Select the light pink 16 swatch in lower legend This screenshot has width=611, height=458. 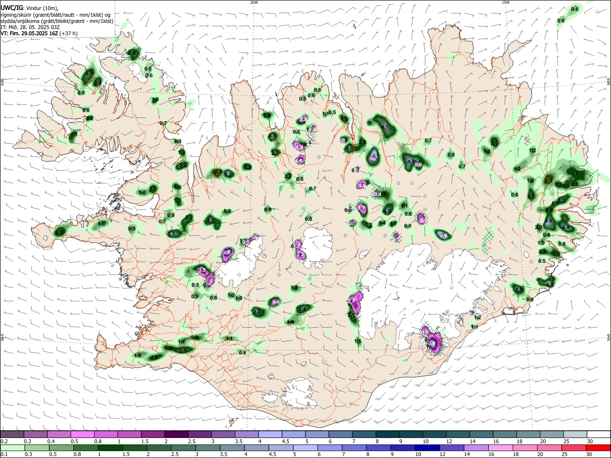click(x=500, y=448)
